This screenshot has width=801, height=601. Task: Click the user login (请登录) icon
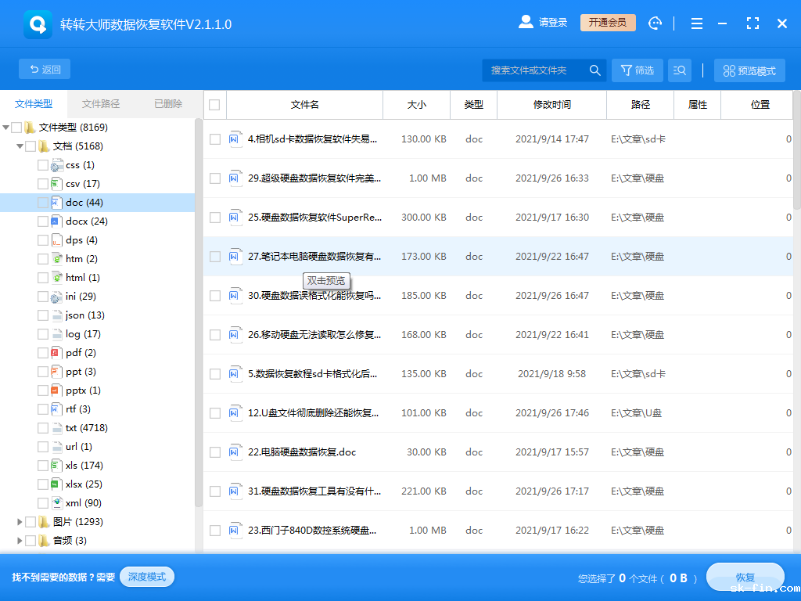pos(526,21)
